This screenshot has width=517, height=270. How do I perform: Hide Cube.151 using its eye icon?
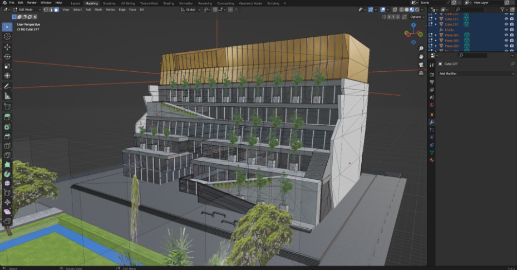[x=506, y=19]
